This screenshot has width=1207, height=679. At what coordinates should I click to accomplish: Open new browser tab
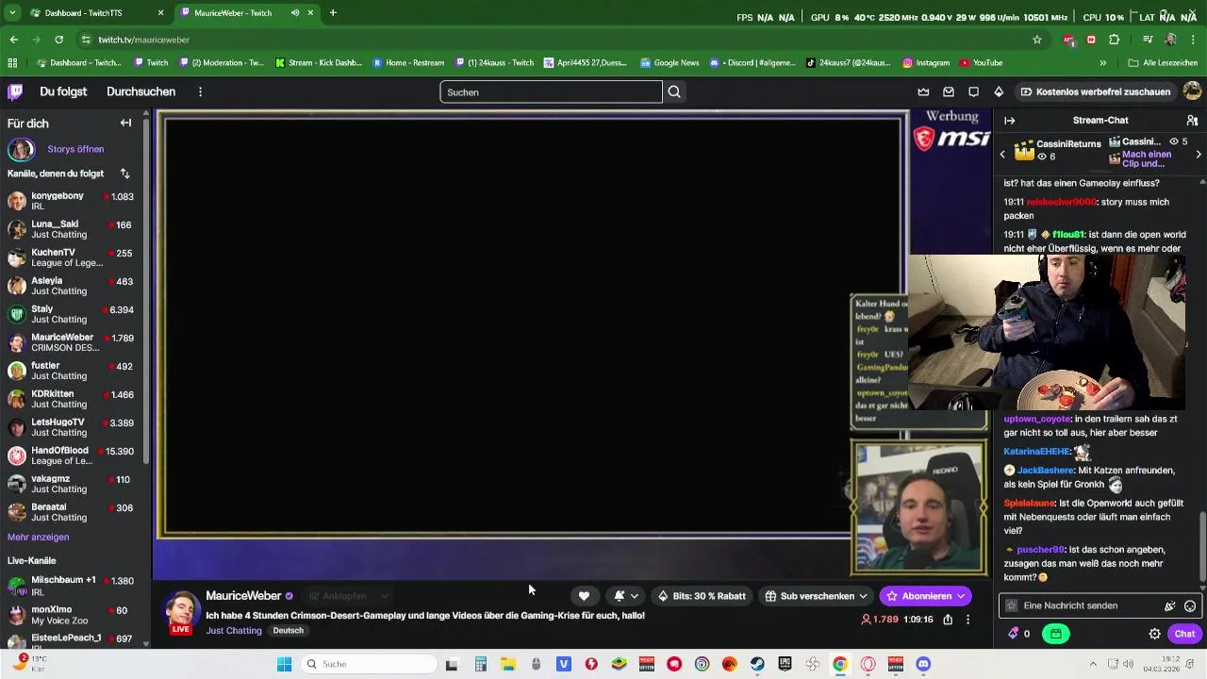333,13
